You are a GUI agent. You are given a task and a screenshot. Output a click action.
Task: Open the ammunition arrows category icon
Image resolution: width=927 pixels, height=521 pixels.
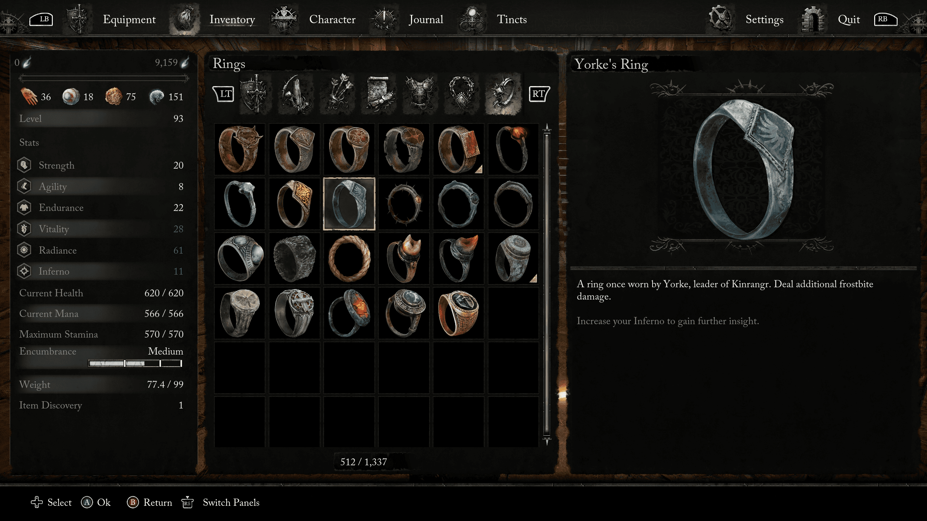pos(338,94)
